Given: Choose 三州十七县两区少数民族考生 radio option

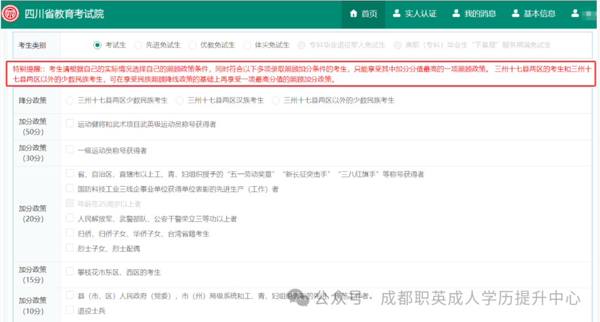Looking at the screenshot, I should [69, 101].
